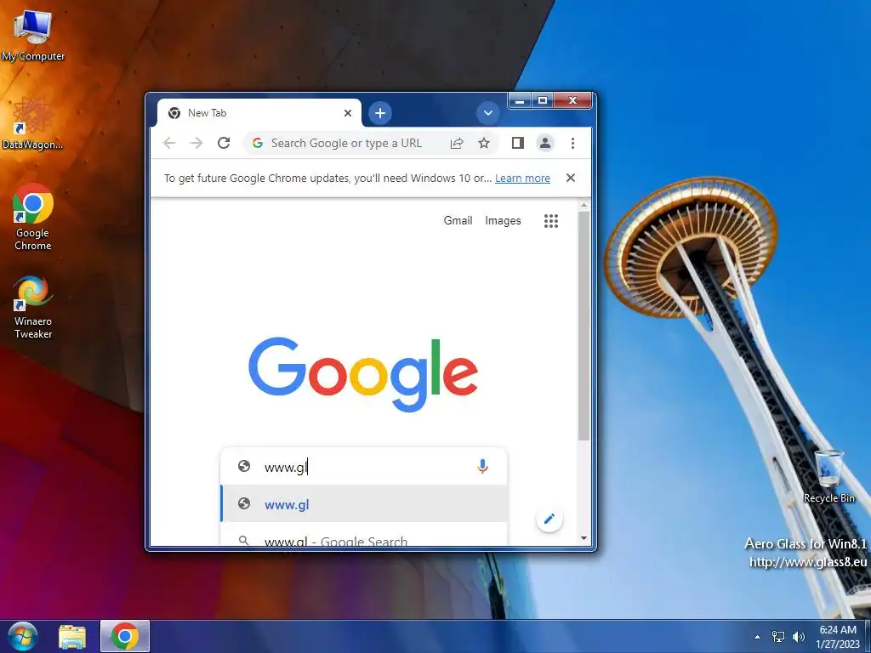
Task: Select the New Tab browser tab
Action: pos(259,113)
